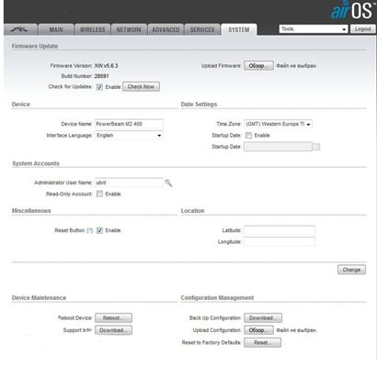Expand the Interface Language dropdown
The width and height of the screenshot is (377, 366).
pyautogui.click(x=129, y=136)
